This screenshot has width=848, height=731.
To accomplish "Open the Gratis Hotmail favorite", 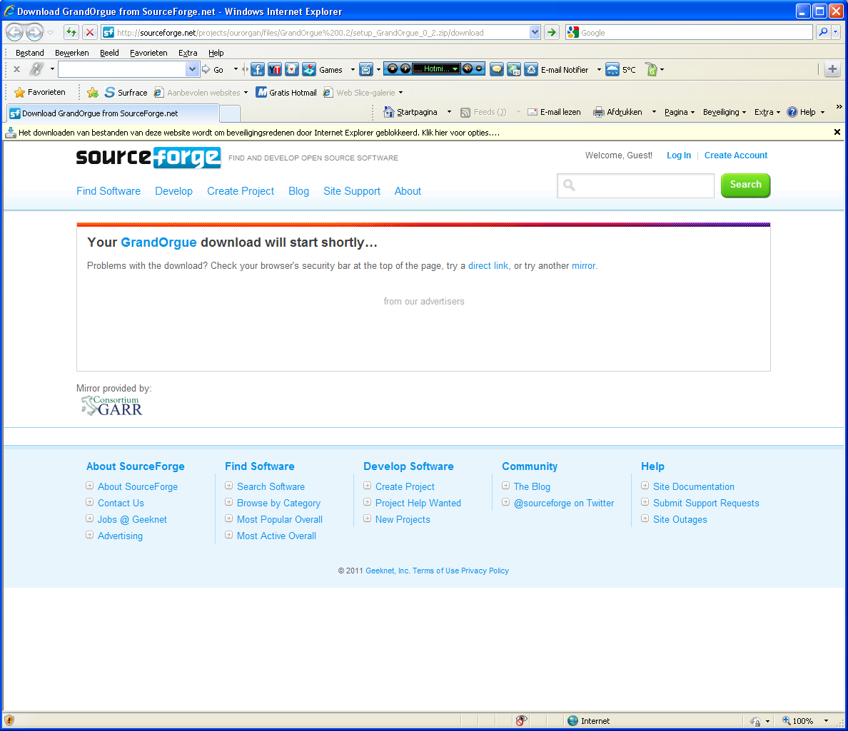I will click(286, 93).
